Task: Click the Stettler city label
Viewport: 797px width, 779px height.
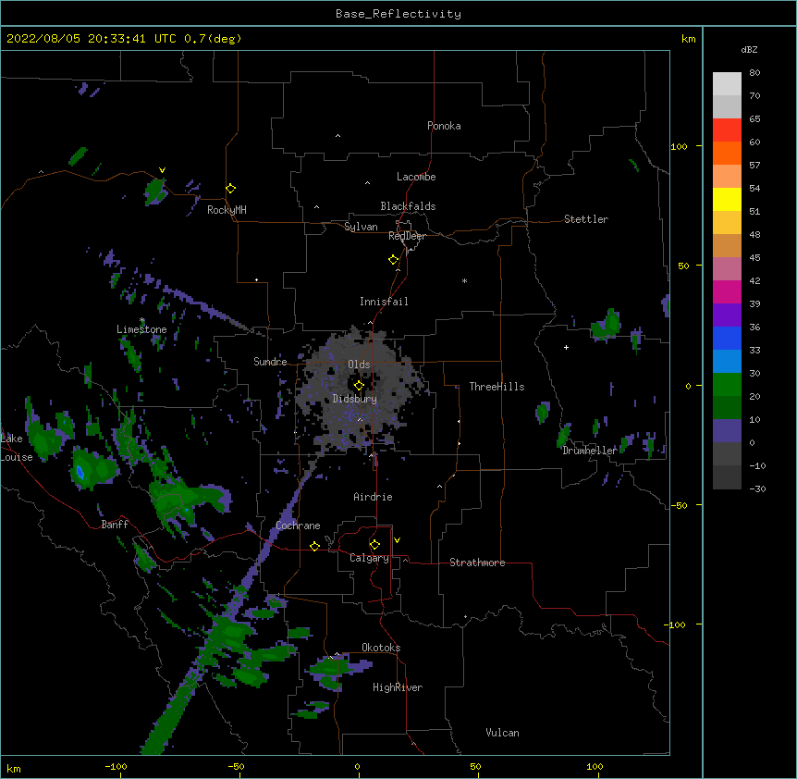Action: click(586, 219)
